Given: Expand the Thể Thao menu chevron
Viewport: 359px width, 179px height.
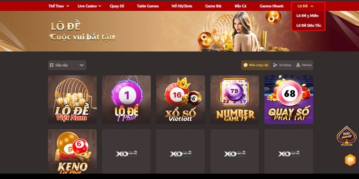Looking at the screenshot, I should (x=68, y=6).
